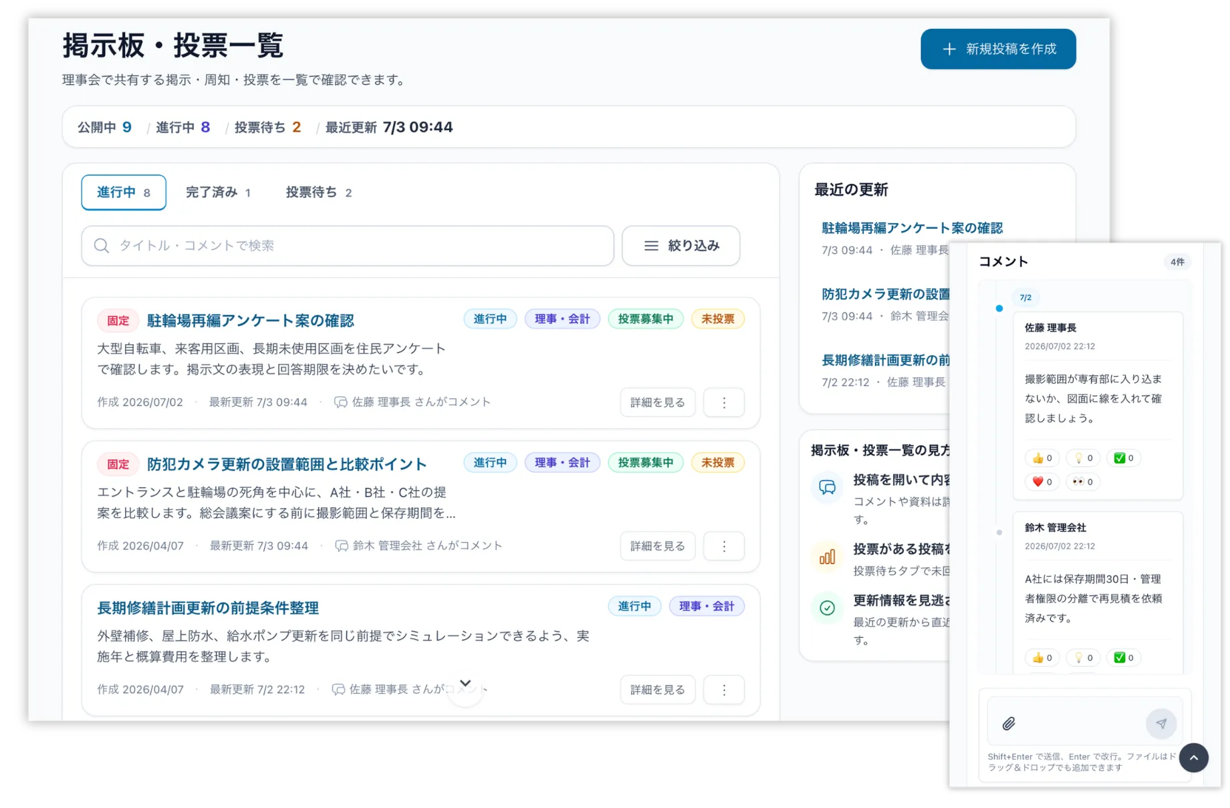This screenshot has width=1230, height=808.
Task: Toggle lightbulb reaction on 鈴木 管理会社 comment
Action: [x=1082, y=658]
